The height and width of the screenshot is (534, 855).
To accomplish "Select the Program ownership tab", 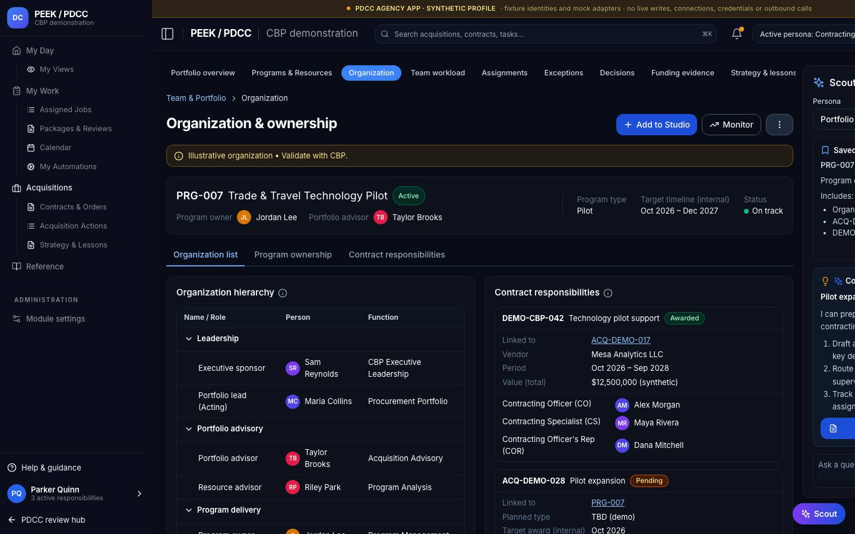I will pyautogui.click(x=293, y=255).
